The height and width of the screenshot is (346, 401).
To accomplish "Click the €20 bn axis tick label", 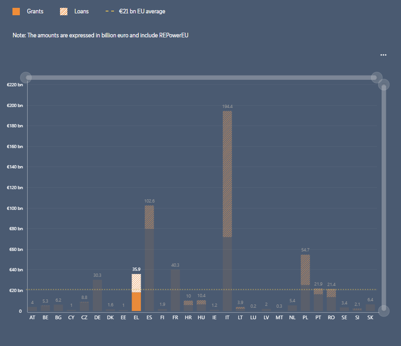I will click(16, 291).
